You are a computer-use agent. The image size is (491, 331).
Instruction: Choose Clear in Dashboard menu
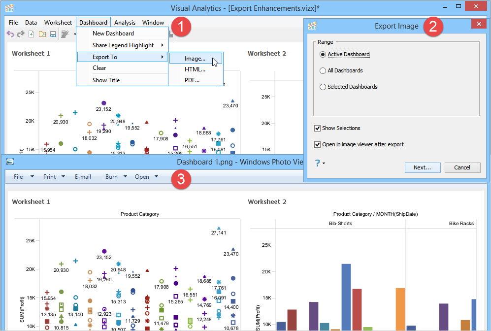(123, 68)
